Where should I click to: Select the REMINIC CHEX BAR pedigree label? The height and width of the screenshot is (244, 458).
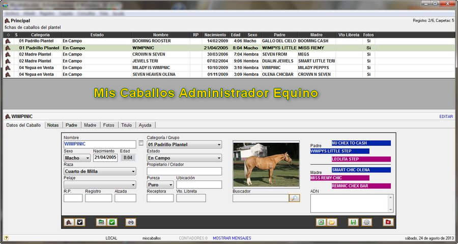tap(361, 186)
